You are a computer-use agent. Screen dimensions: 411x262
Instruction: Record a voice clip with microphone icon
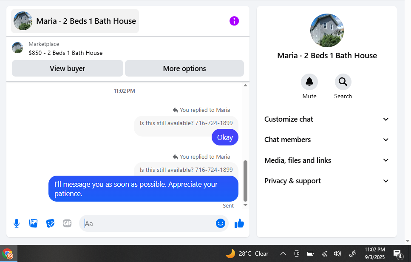coord(17,223)
